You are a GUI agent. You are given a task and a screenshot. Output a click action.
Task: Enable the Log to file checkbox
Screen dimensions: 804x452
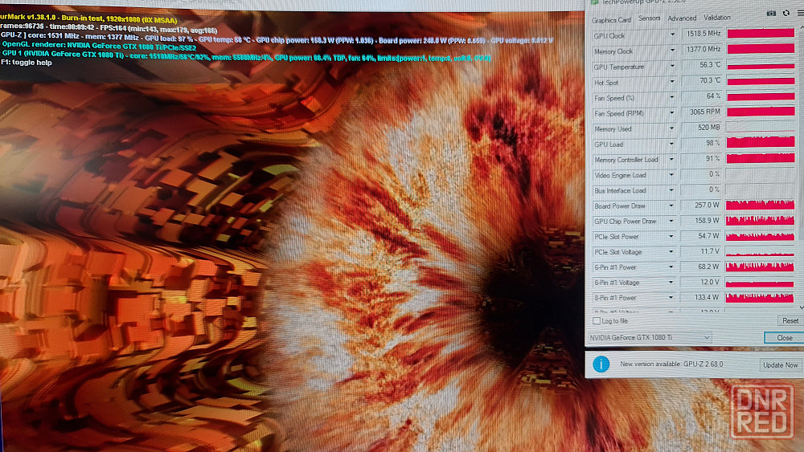(x=597, y=321)
